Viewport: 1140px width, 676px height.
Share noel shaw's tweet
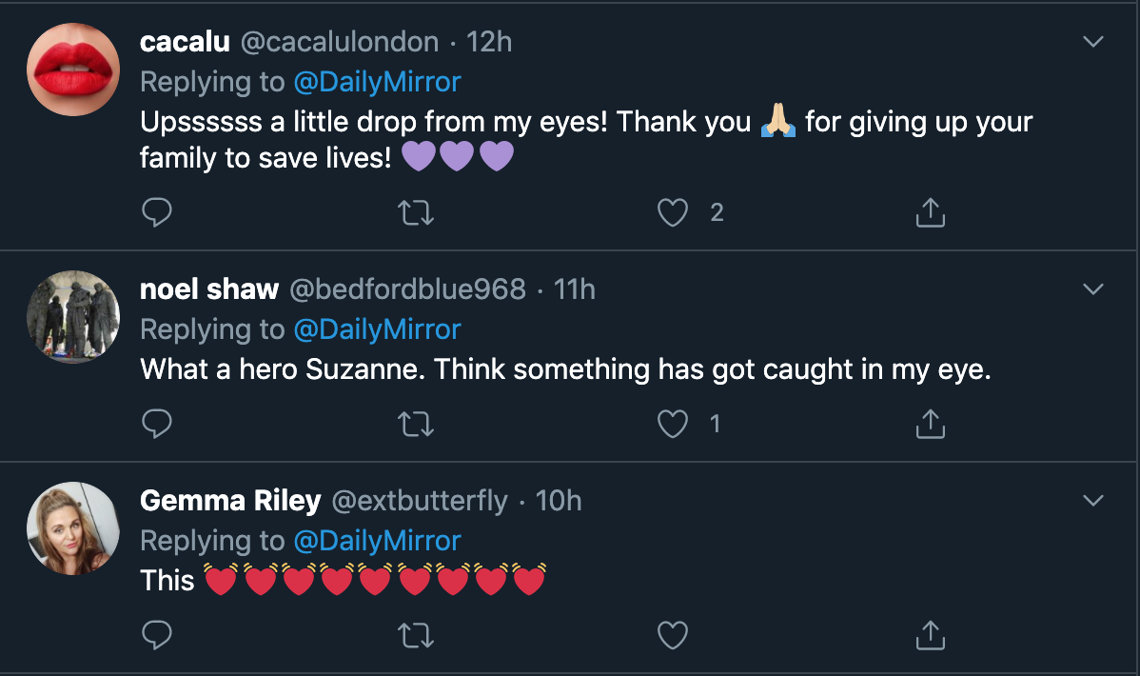pyautogui.click(x=930, y=425)
